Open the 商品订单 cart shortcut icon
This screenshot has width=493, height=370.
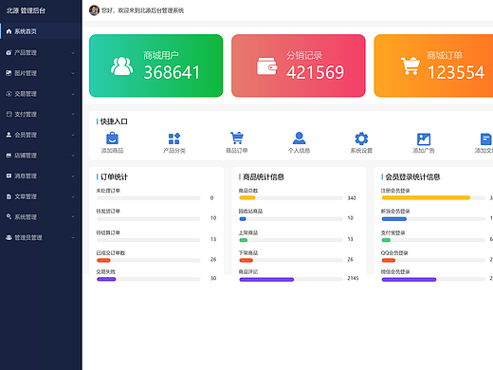(x=237, y=139)
